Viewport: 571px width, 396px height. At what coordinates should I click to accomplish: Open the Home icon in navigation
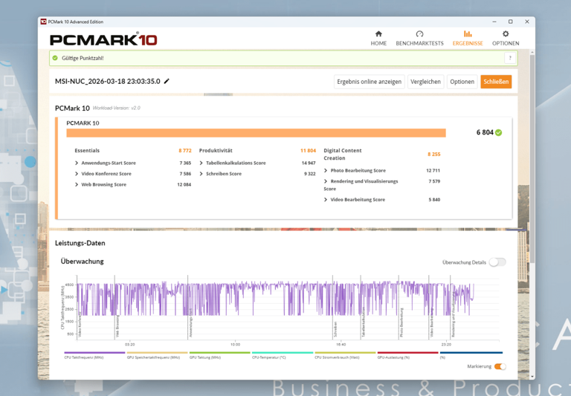(x=378, y=34)
